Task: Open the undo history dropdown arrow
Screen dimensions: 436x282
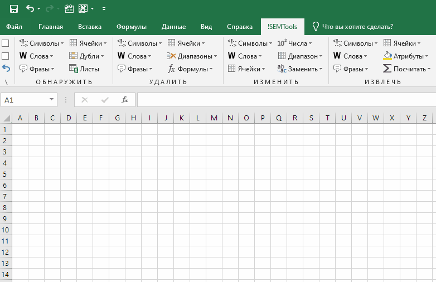Action: pyautogui.click(x=38, y=9)
